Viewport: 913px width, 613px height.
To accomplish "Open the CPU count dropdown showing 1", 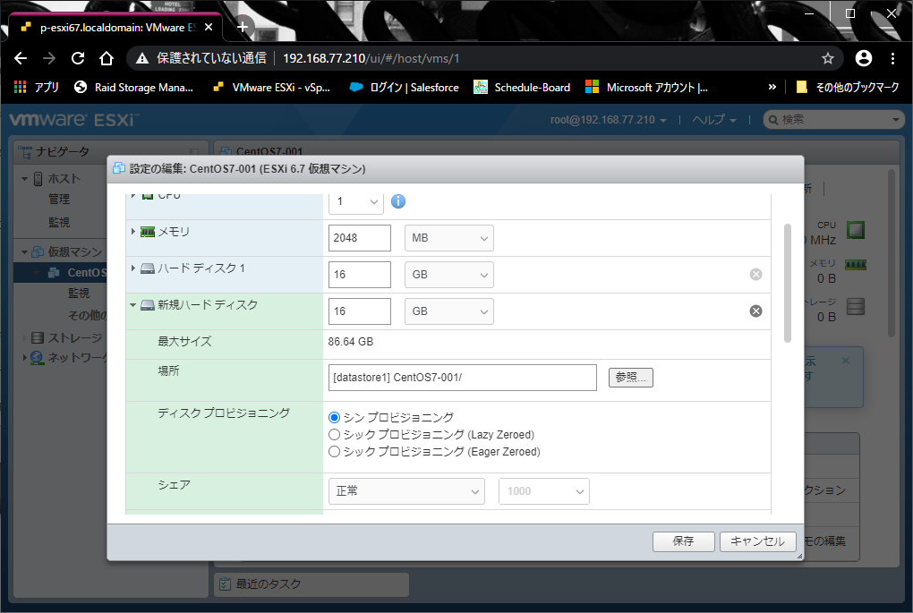I will click(355, 201).
